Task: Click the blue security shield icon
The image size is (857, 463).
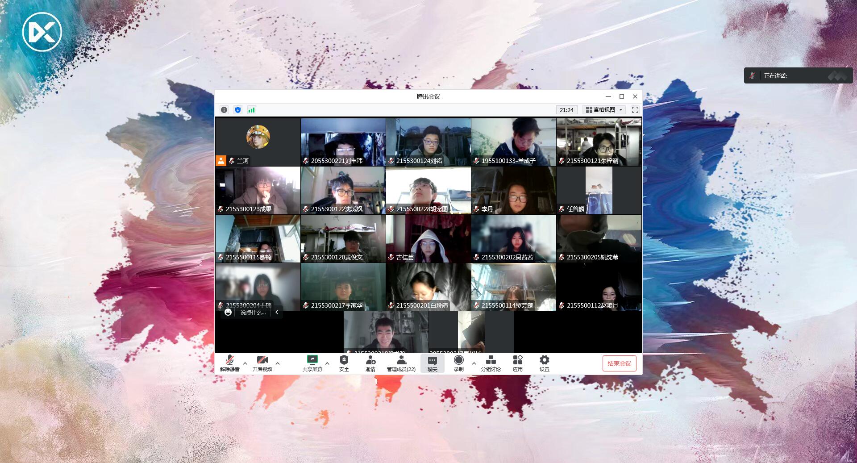Action: click(x=238, y=110)
